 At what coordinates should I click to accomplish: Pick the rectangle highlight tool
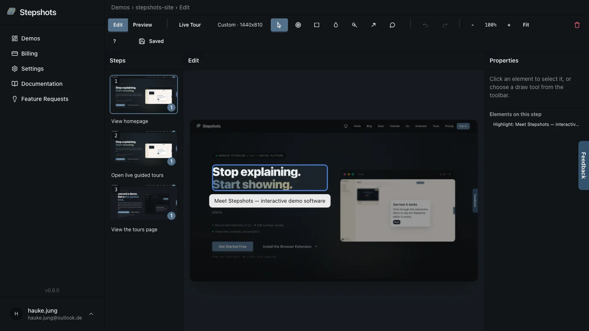pyautogui.click(x=317, y=25)
